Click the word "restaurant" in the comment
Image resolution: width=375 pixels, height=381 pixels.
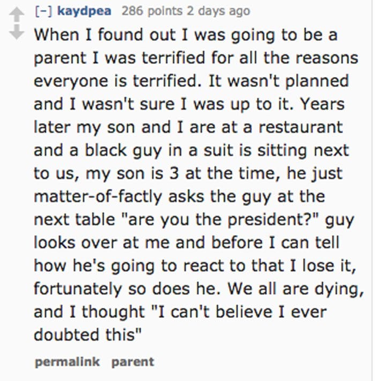301,127
